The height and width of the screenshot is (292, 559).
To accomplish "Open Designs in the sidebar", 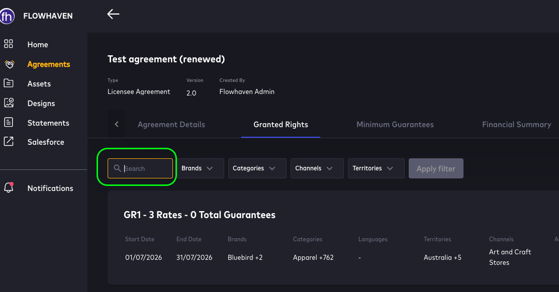I will point(41,104).
